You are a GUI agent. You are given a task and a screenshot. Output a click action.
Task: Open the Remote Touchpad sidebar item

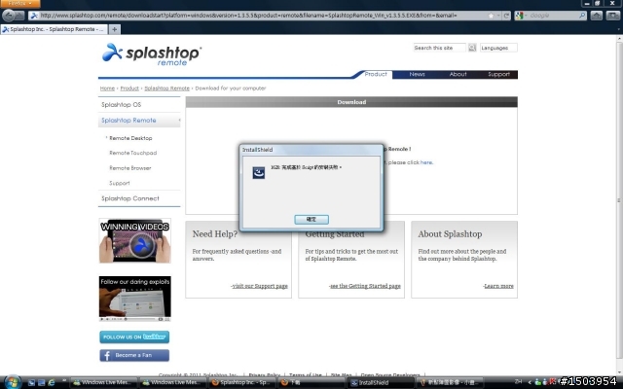tap(133, 153)
